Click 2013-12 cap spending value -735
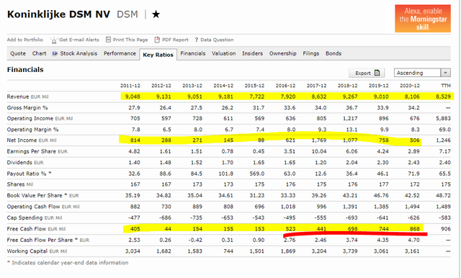This screenshot has width=461, height=278. [x=196, y=218]
